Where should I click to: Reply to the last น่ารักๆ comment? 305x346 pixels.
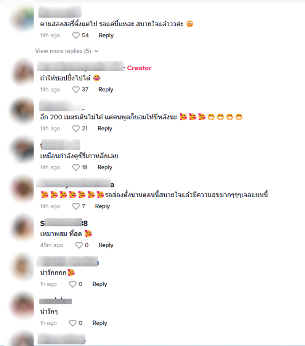point(100,323)
